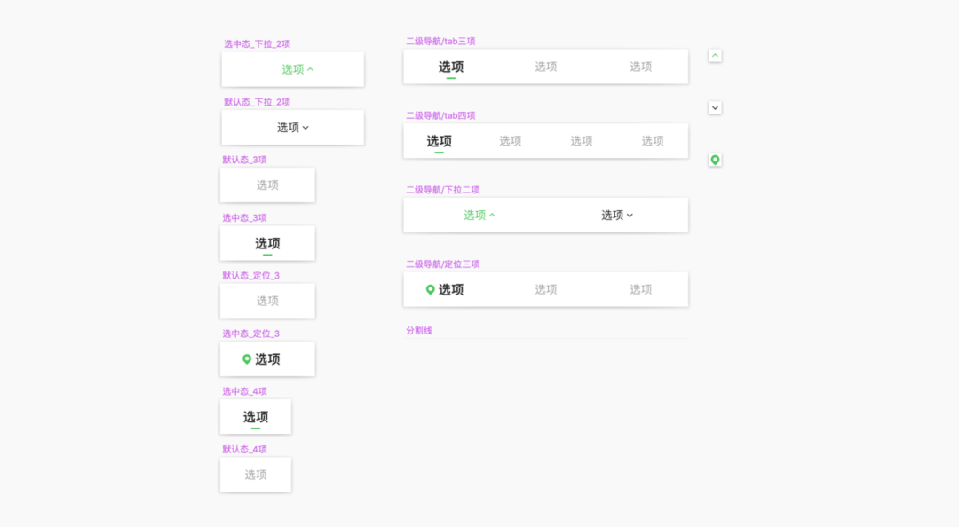Viewport: 959px width, 527px height.
Task: Click the 默认态_定位_3 option card
Action: [267, 302]
